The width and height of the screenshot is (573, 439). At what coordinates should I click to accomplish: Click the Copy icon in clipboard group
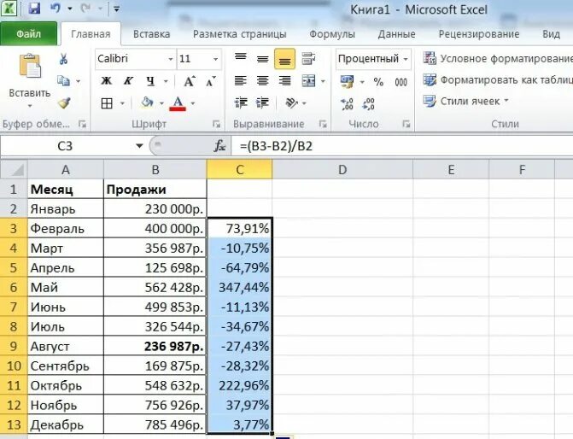point(63,81)
